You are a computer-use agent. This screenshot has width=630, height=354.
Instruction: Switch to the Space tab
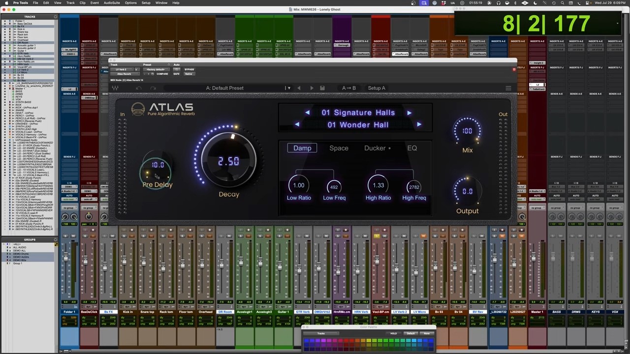(x=339, y=148)
